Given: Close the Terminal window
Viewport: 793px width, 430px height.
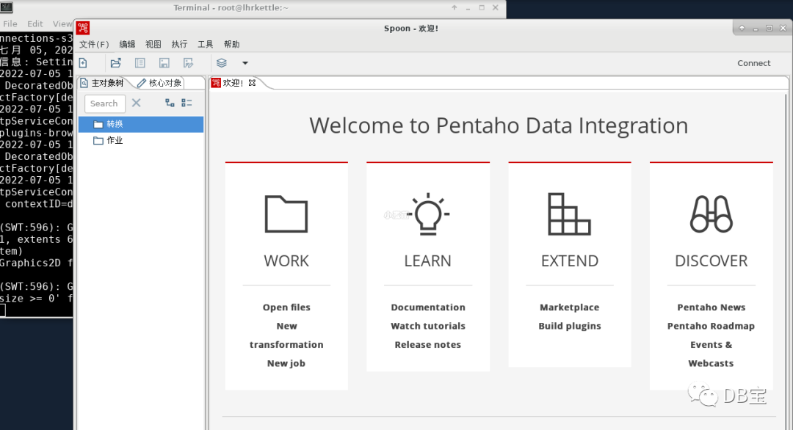Looking at the screenshot, I should [x=496, y=7].
